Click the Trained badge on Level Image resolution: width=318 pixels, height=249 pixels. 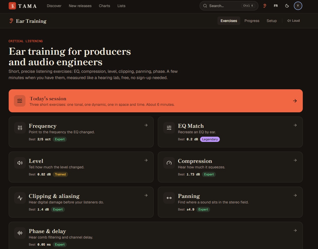[60, 174]
